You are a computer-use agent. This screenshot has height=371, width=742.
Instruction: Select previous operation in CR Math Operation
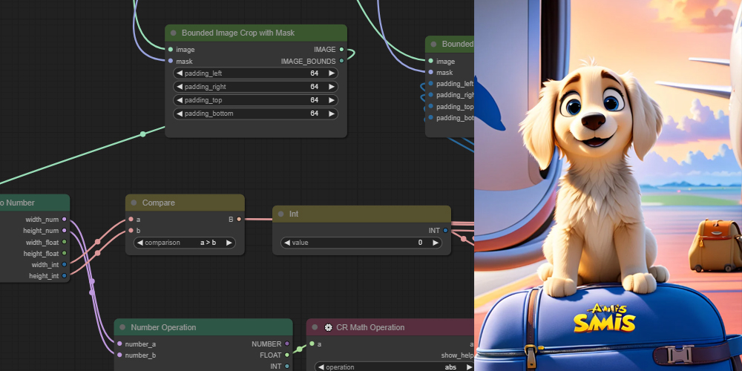click(x=321, y=367)
